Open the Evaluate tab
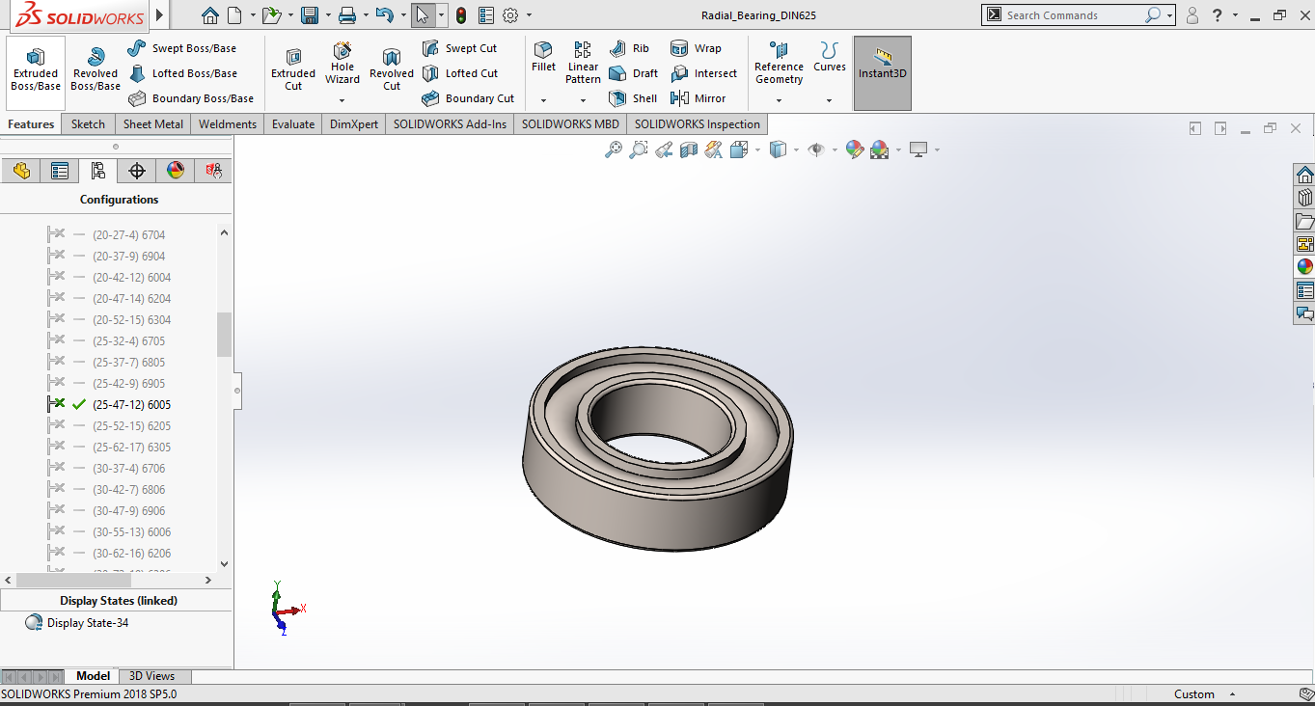 tap(293, 124)
